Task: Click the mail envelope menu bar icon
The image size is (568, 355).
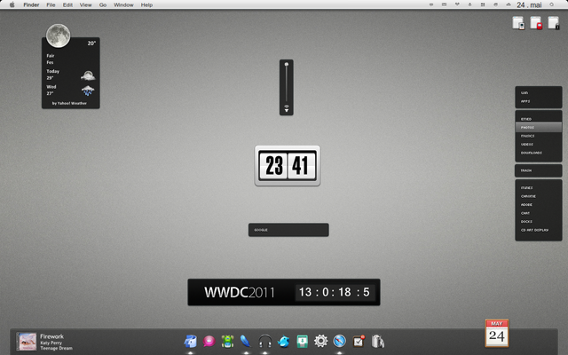Action: [x=444, y=4]
